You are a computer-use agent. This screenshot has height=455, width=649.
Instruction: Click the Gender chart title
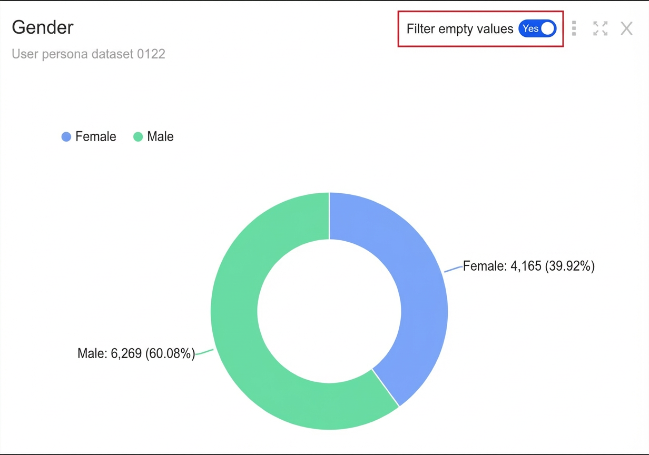click(x=43, y=27)
